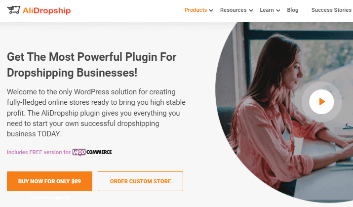This screenshot has height=207, width=353.
Task: Open the Products menu
Action: [196, 10]
